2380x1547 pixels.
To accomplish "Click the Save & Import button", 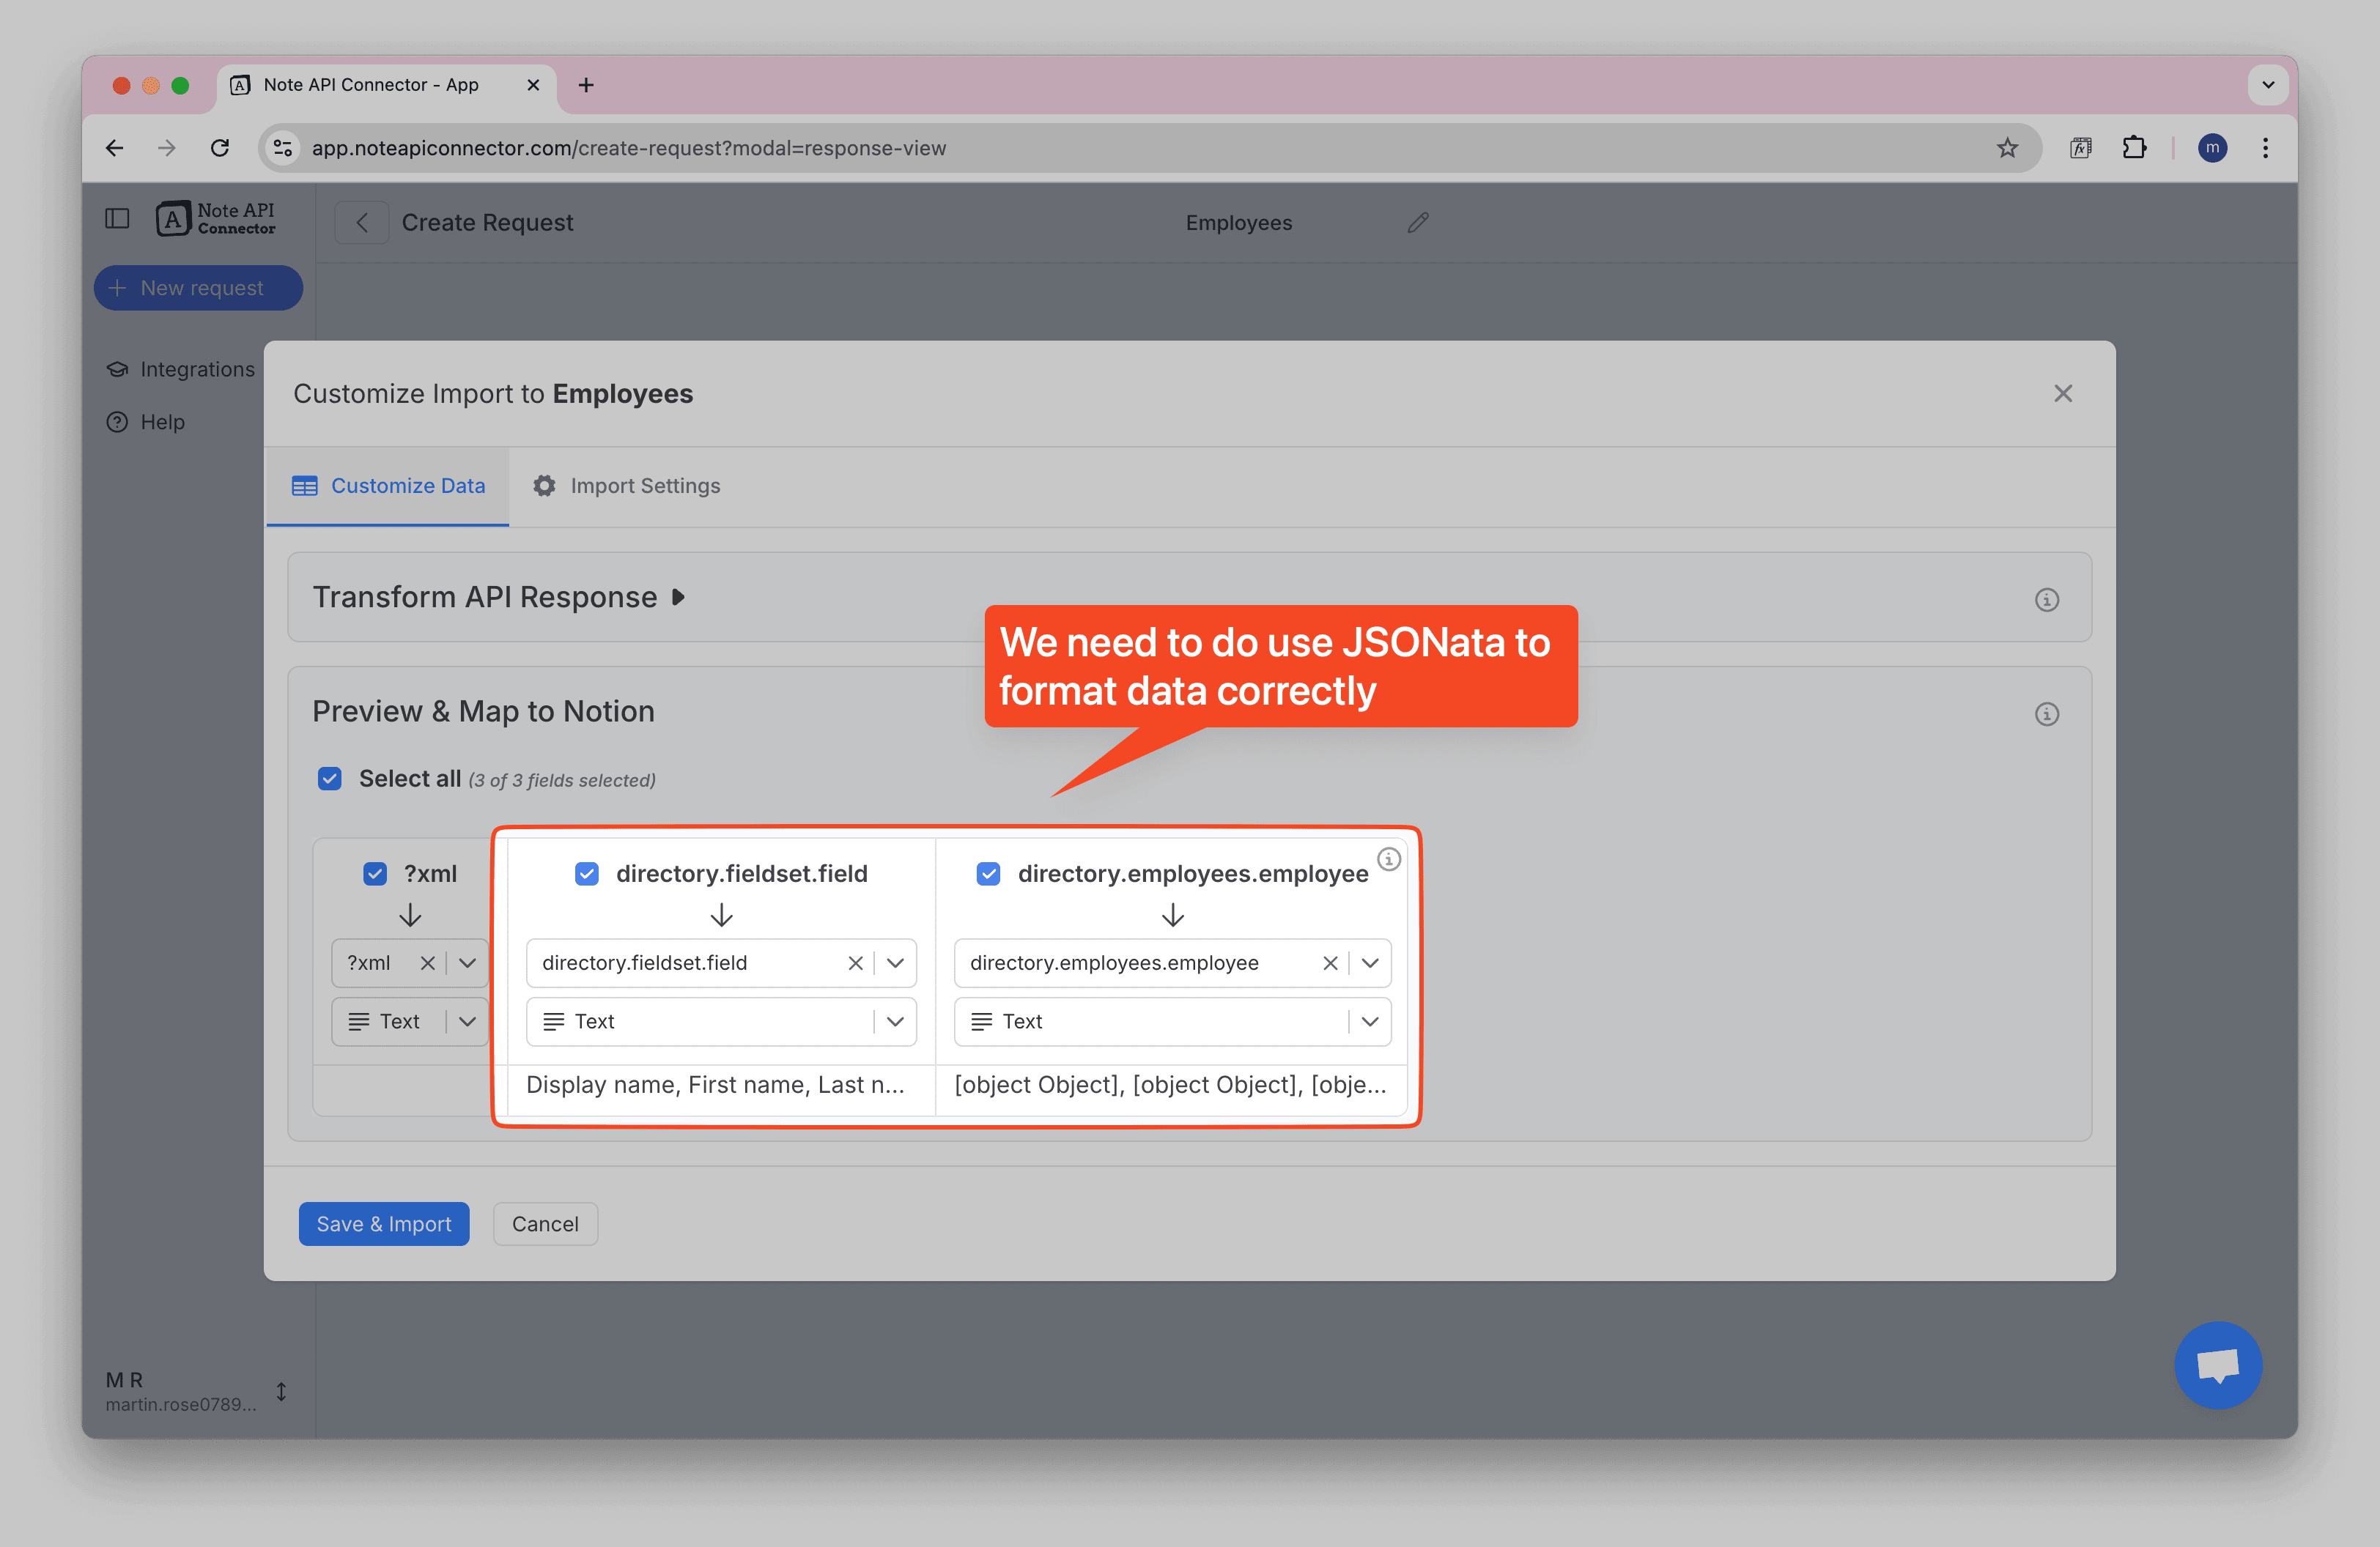I will pos(384,1223).
